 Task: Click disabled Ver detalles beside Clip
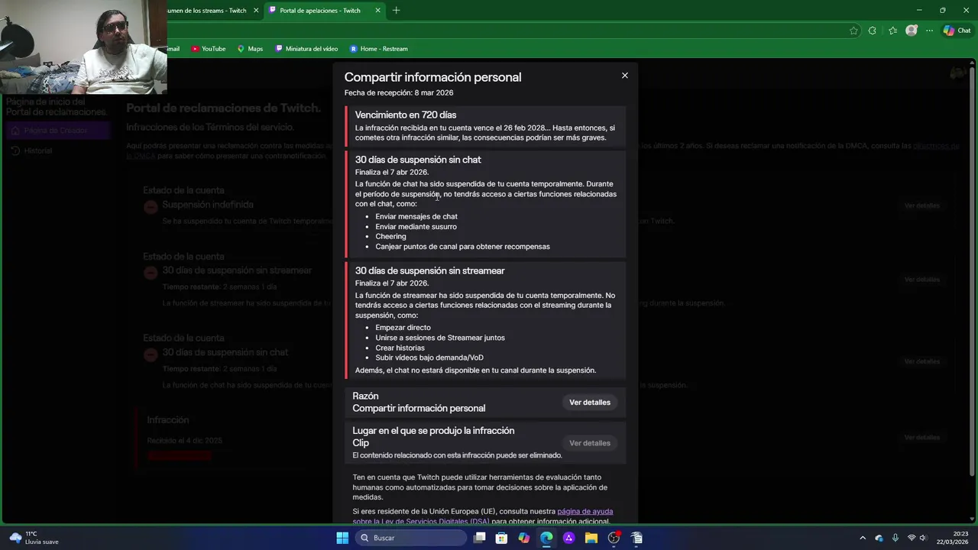590,443
